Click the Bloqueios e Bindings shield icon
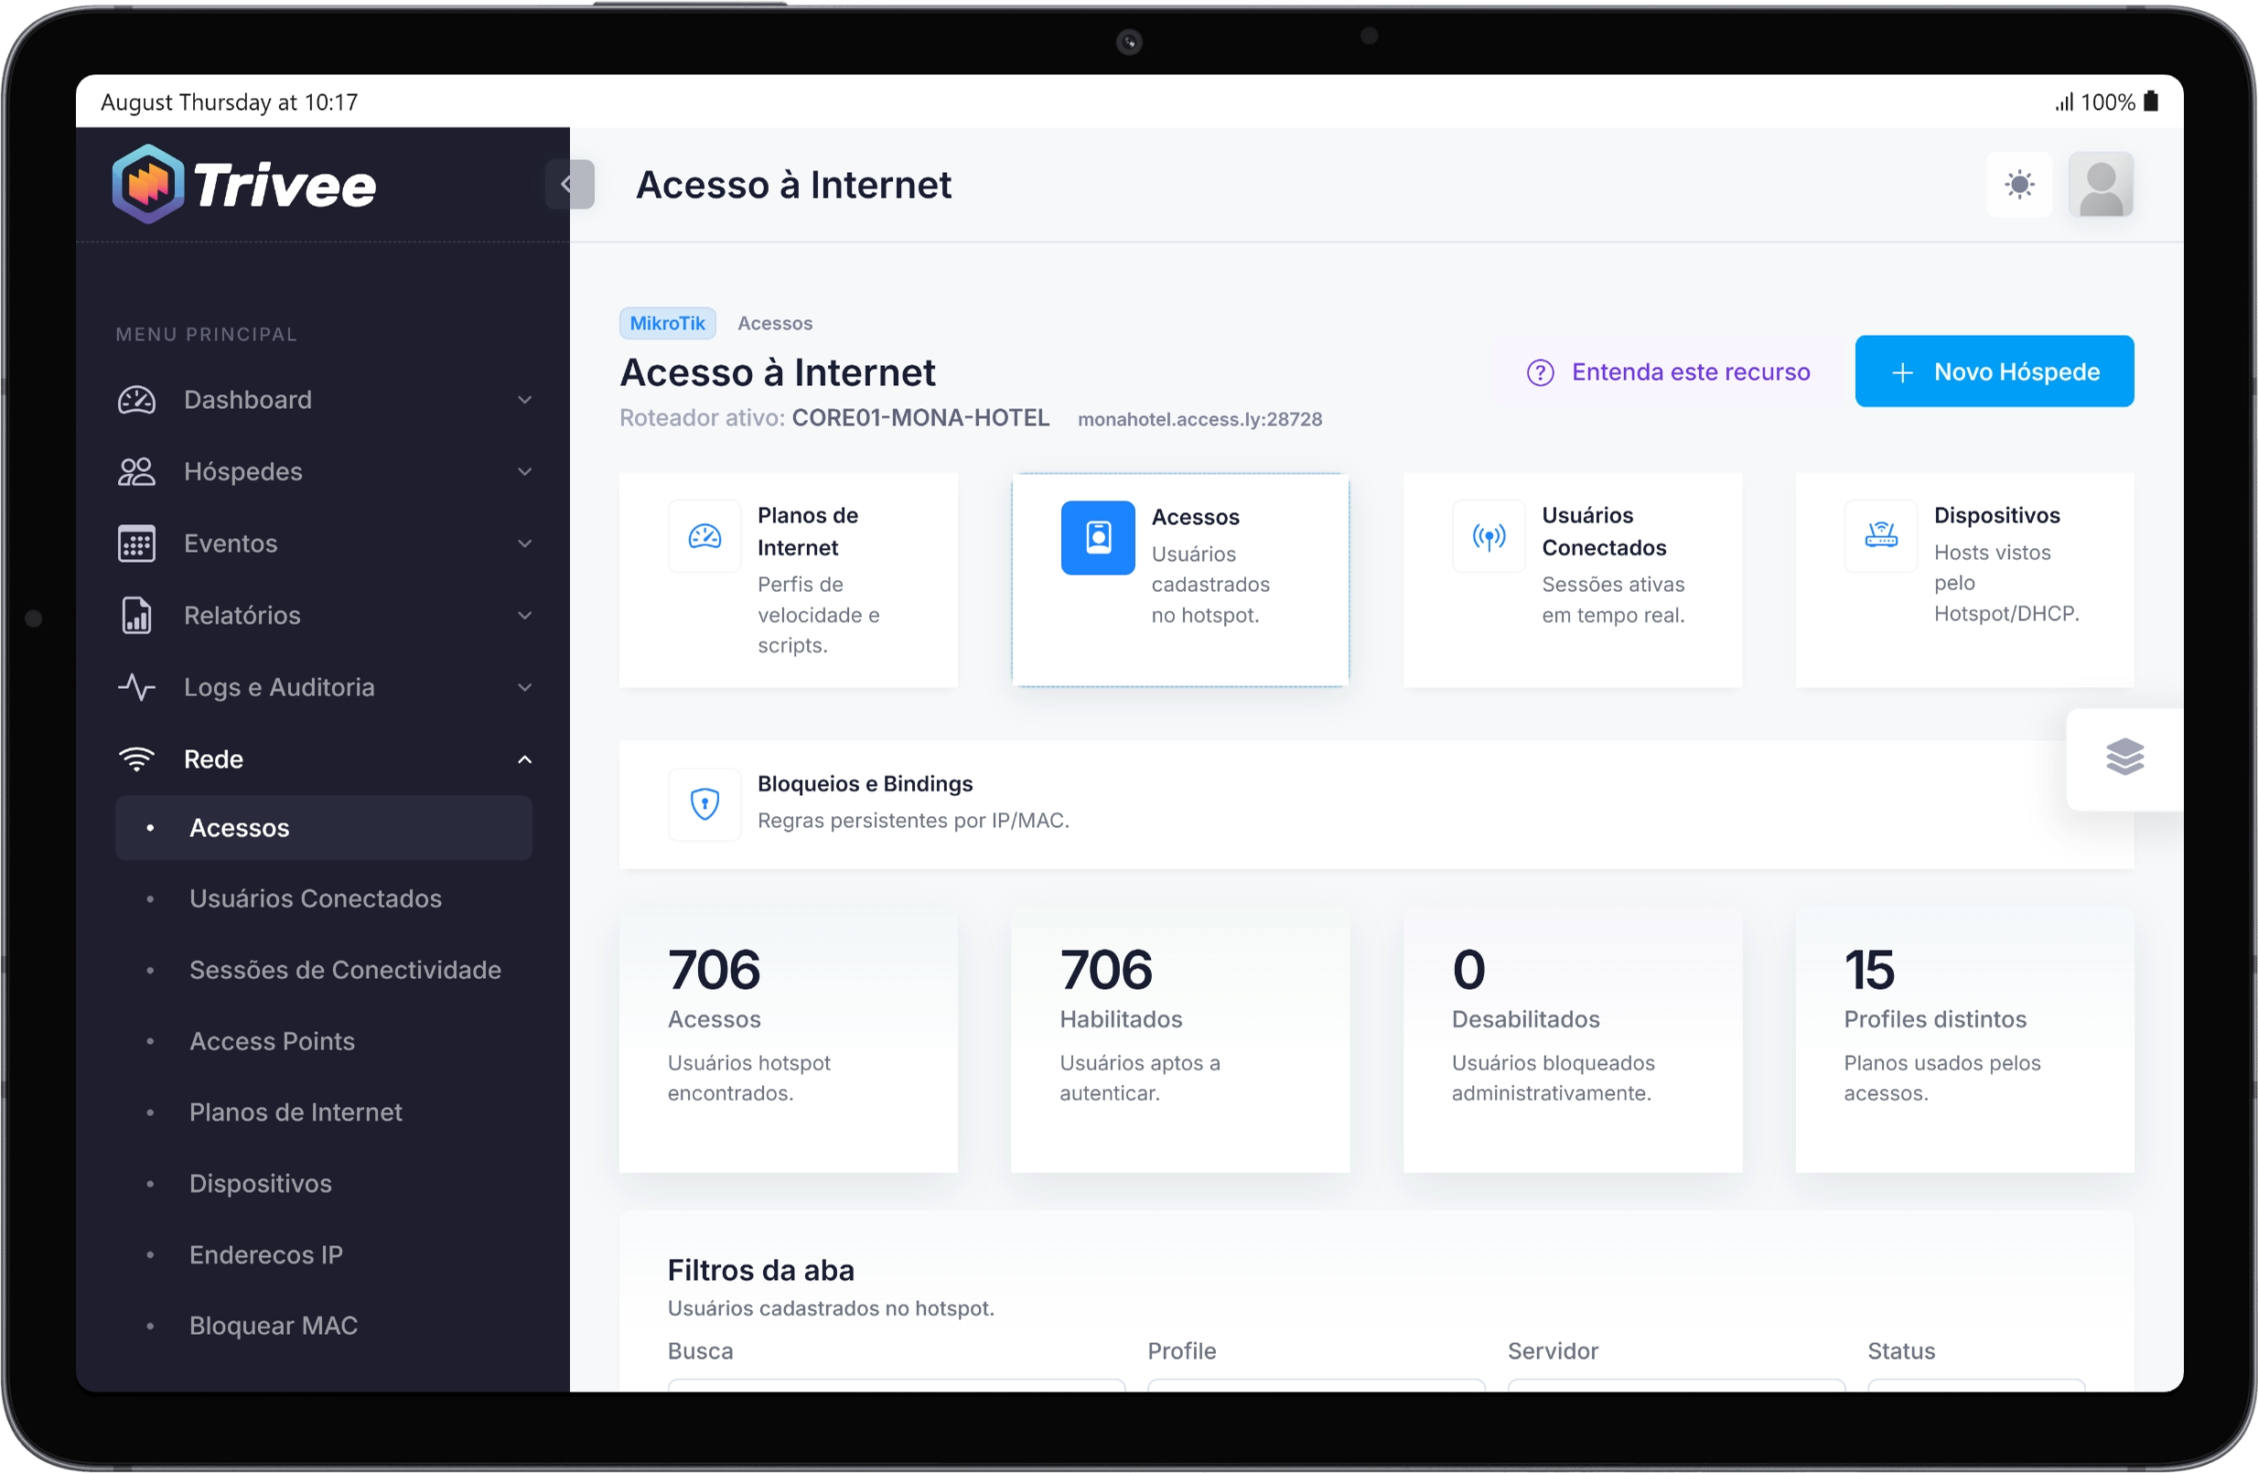The height and width of the screenshot is (1473, 2258). coord(704,804)
